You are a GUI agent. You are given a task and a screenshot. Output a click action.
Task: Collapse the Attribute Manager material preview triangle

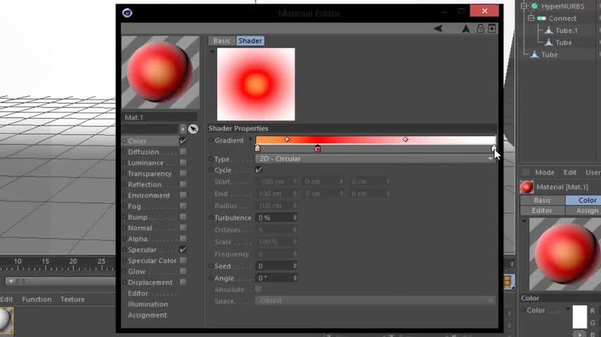524,221
